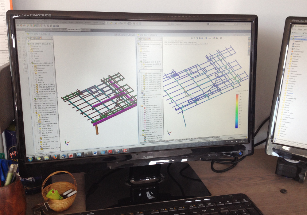This screenshot has height=215, width=307.
Task: Open the Display Style icon in the viewport toolbar
Action: [x=206, y=38]
